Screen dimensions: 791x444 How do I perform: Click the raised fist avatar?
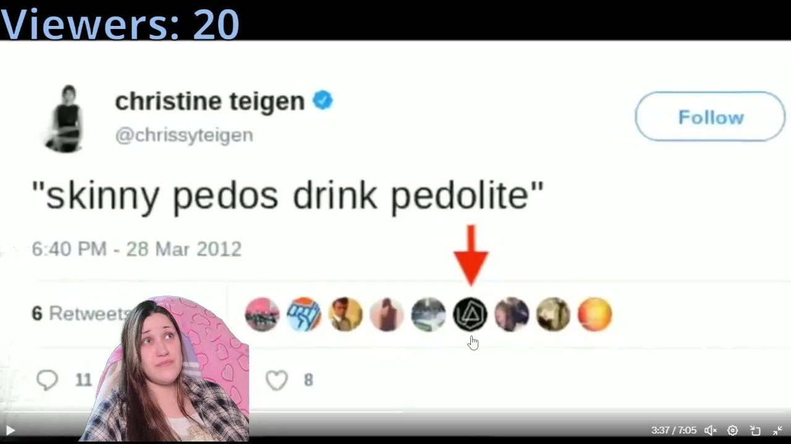[x=303, y=314]
